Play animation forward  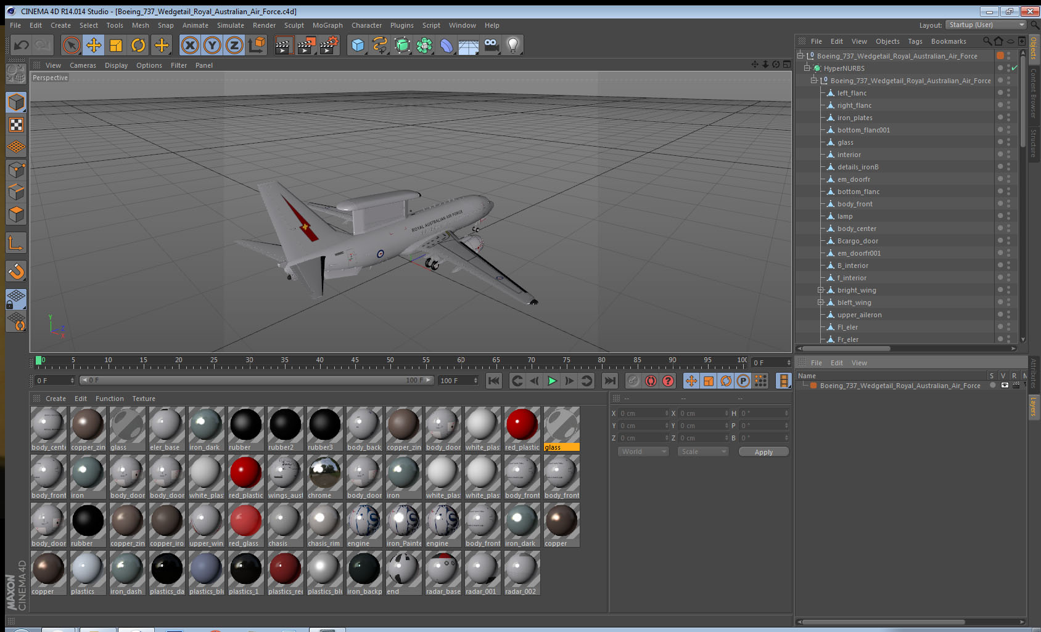(x=552, y=381)
